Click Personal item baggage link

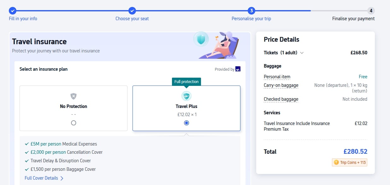[x=277, y=77]
